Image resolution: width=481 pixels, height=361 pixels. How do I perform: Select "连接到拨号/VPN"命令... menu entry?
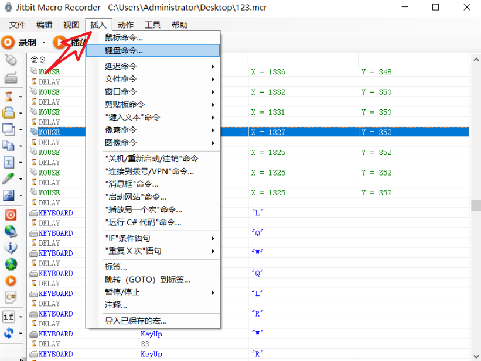(x=153, y=171)
